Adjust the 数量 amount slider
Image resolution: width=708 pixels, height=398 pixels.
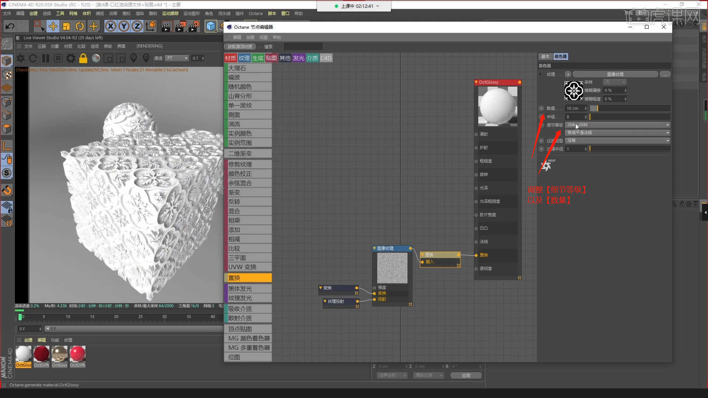(630, 108)
